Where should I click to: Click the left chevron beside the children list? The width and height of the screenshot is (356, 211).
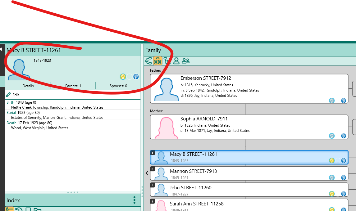pyautogui.click(x=147, y=173)
